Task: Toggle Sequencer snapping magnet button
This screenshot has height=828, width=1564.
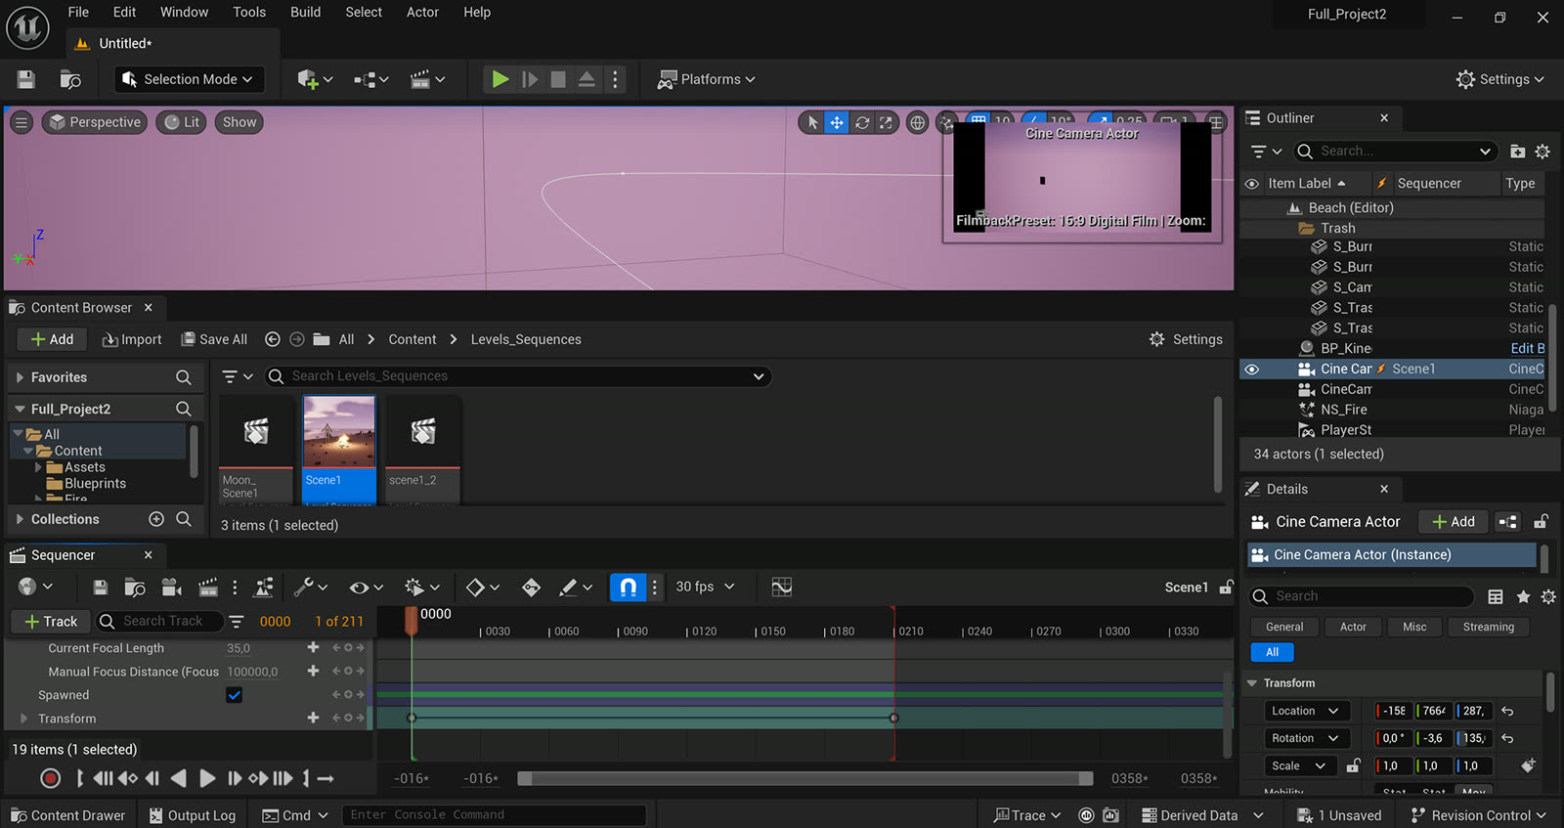Action: point(629,587)
